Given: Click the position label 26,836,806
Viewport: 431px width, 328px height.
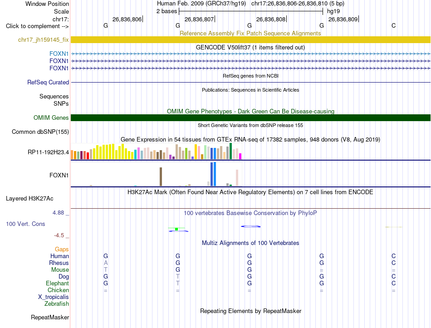Looking at the screenshot, I should coord(127,19).
